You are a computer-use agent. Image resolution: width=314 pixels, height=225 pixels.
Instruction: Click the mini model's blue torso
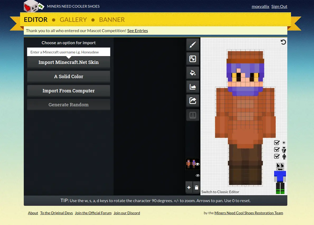[280, 176]
